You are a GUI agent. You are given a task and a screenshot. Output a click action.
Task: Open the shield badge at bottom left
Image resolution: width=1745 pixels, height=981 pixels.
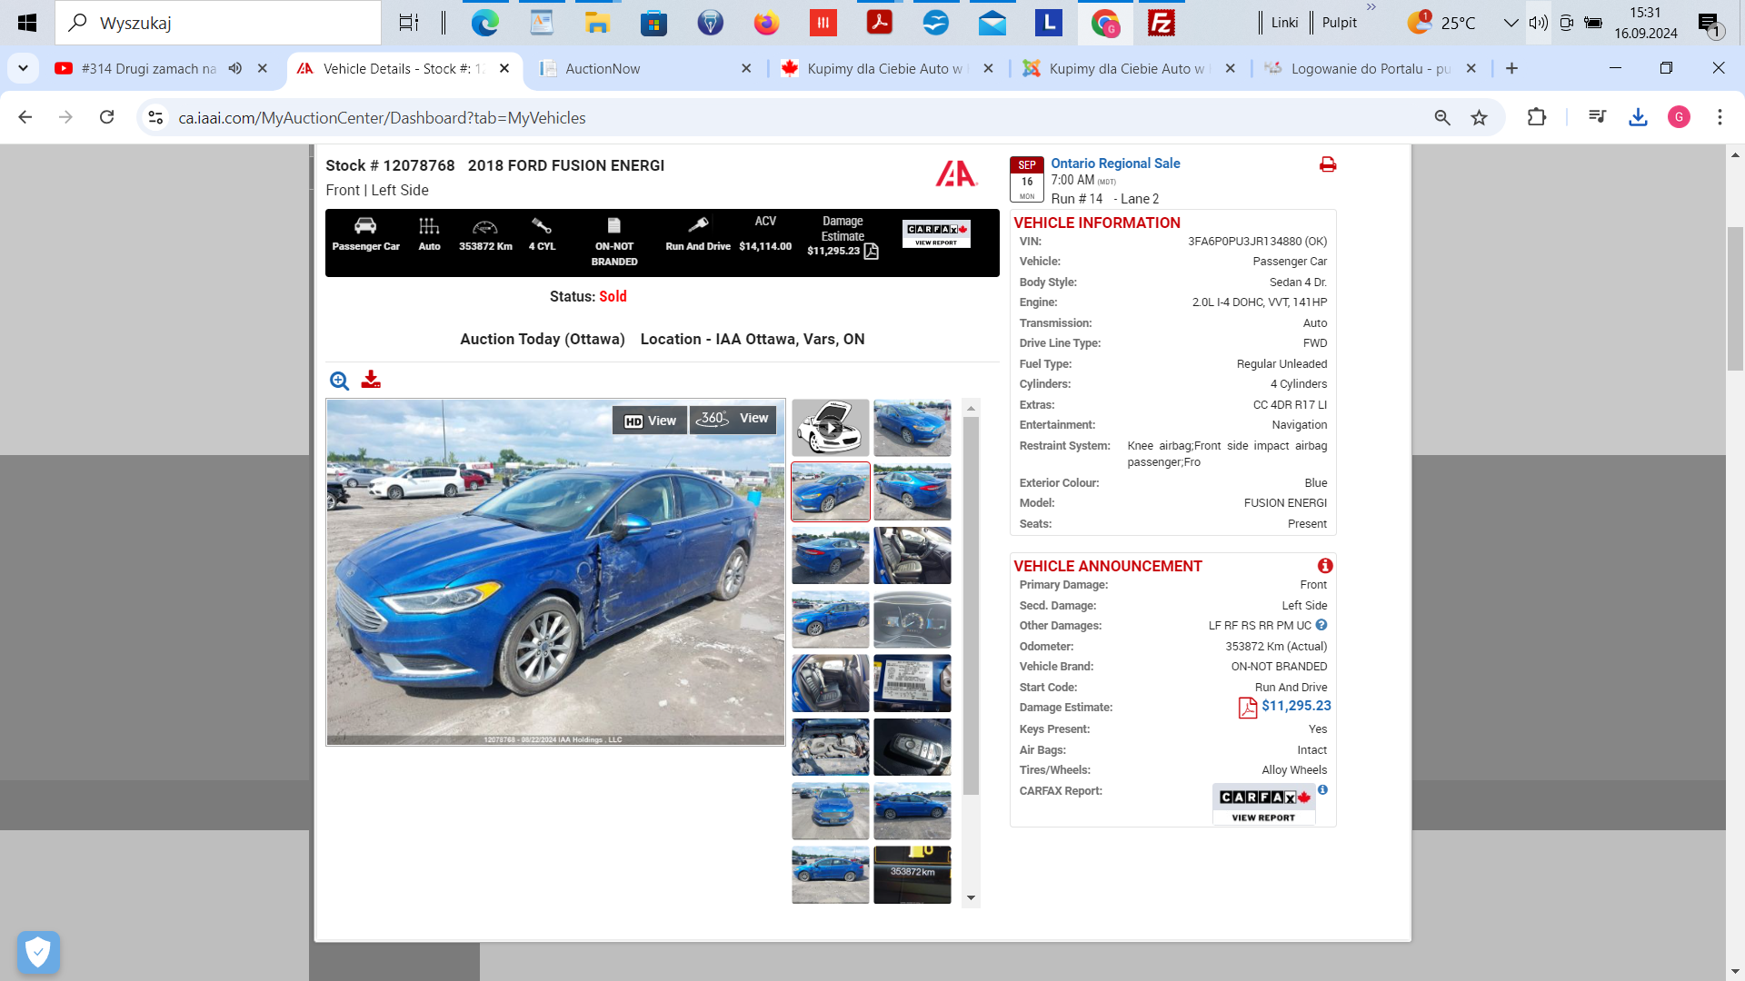click(x=38, y=953)
